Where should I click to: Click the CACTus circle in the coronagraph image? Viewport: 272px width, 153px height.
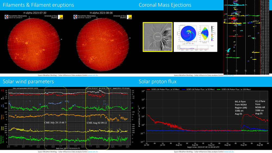pyautogui.click(x=157, y=36)
